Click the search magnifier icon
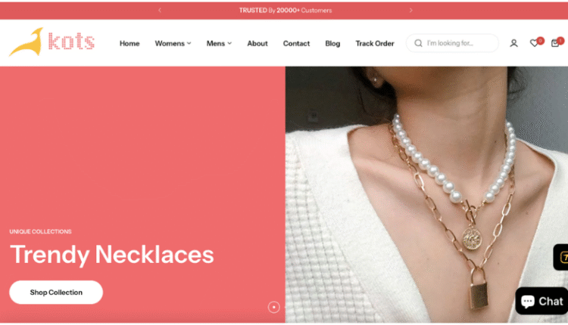 (x=418, y=43)
